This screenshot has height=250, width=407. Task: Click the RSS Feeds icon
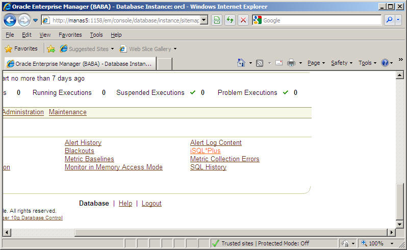(260, 63)
